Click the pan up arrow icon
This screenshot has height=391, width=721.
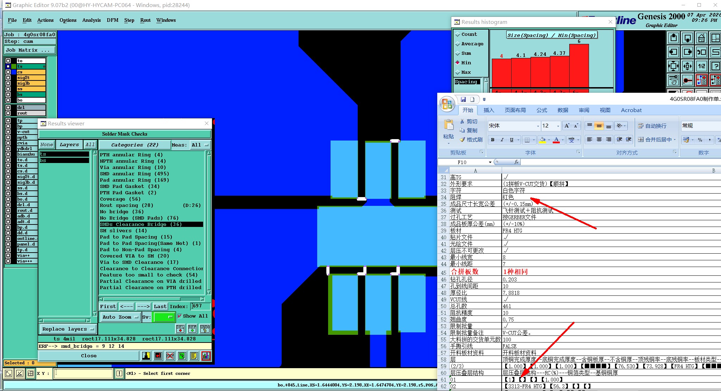(673, 38)
